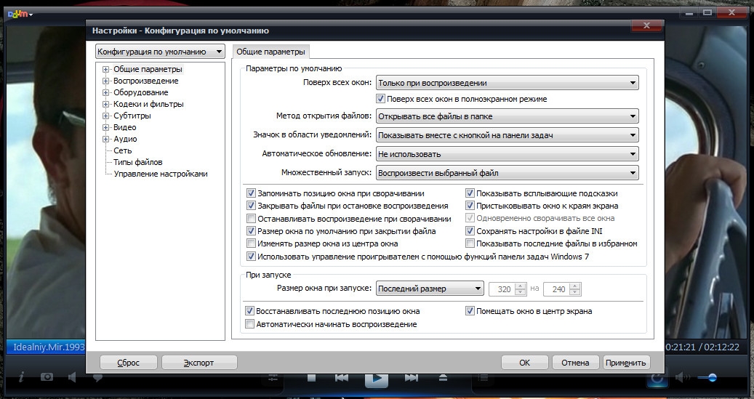754x399 pixels.
Task: Expand the 'Кодеки и фильтры' tree node
Action: [x=106, y=105]
